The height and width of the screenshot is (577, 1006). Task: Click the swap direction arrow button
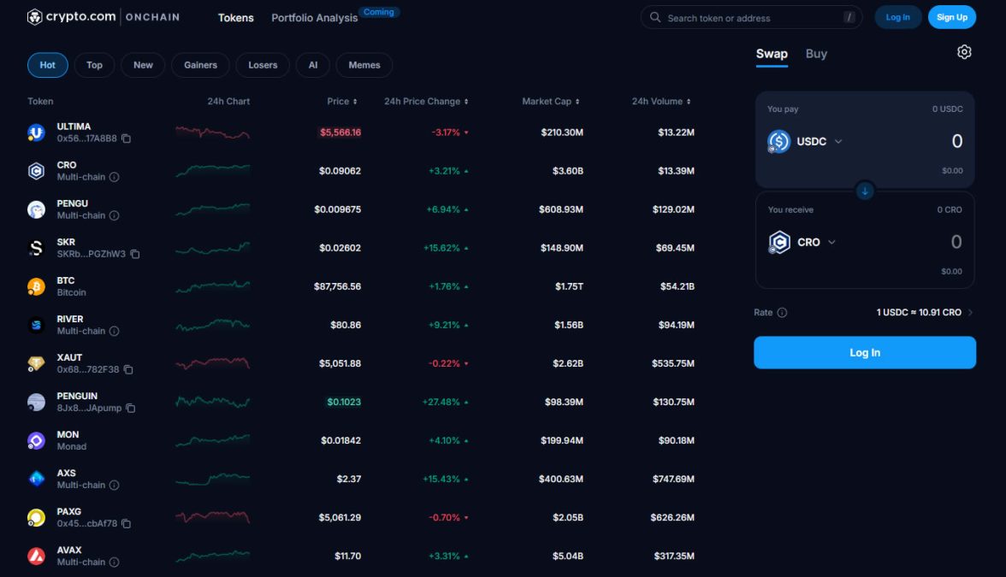click(864, 191)
